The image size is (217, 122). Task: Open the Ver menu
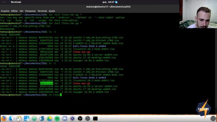pos(21,11)
